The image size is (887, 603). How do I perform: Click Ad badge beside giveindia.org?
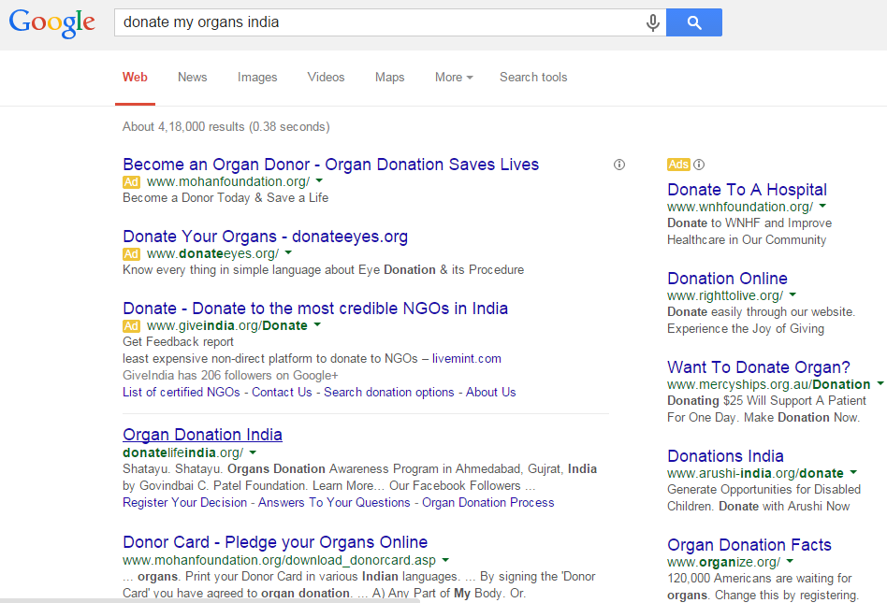coord(131,326)
